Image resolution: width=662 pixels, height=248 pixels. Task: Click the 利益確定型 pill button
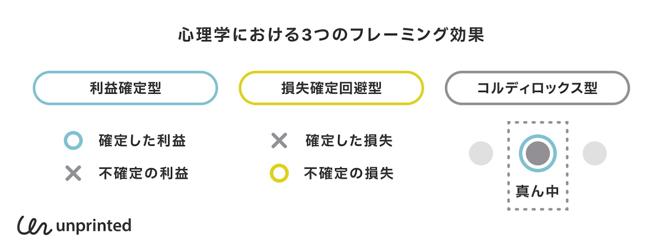pos(125,88)
